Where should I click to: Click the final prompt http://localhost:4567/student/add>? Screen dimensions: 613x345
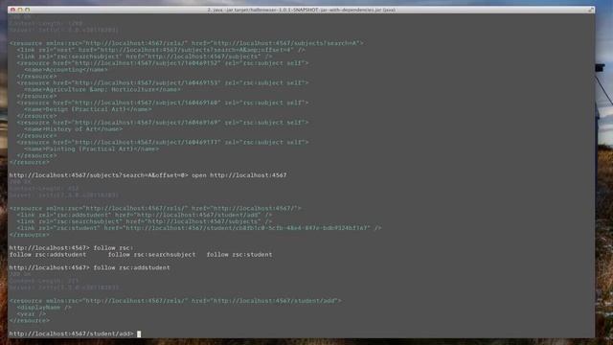tap(72, 334)
